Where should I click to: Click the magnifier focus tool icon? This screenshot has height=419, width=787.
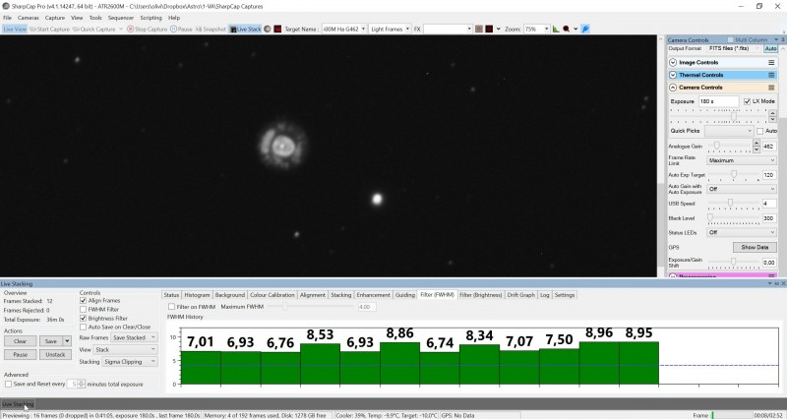tap(567, 30)
